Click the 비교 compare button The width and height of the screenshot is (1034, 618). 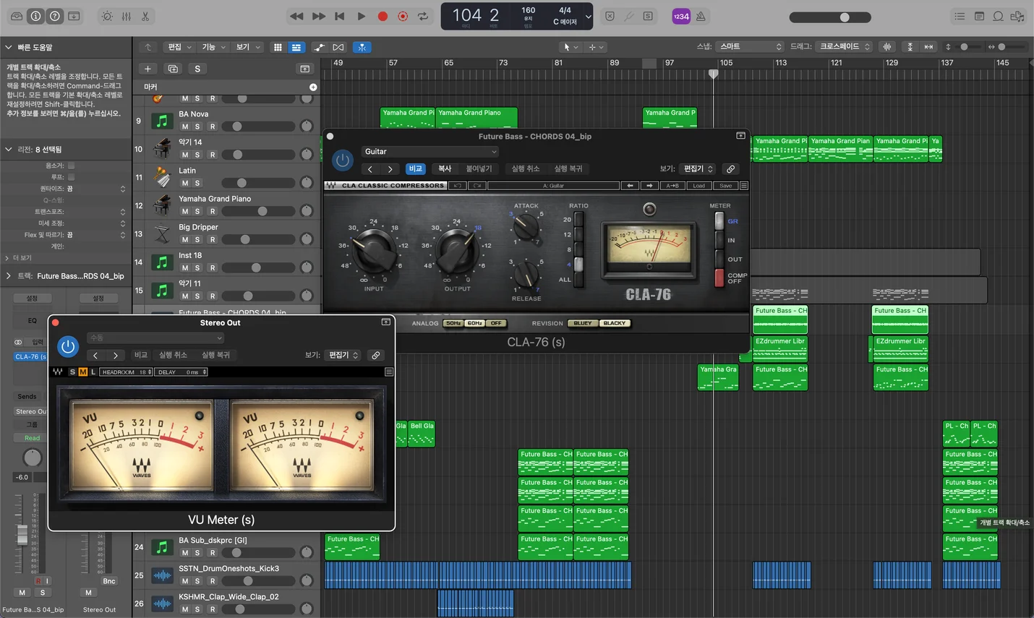(x=415, y=169)
